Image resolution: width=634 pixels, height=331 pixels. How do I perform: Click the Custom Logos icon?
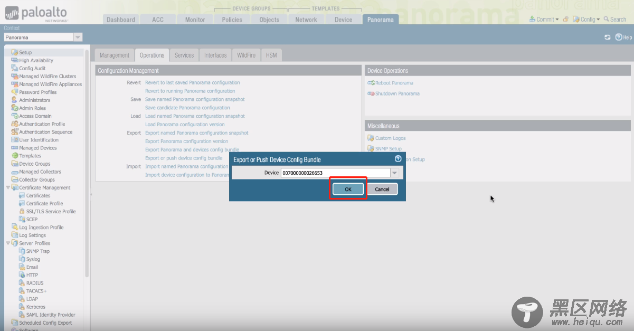coord(371,138)
